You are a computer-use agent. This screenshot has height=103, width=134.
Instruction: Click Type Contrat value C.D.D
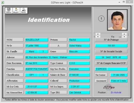[79, 63]
